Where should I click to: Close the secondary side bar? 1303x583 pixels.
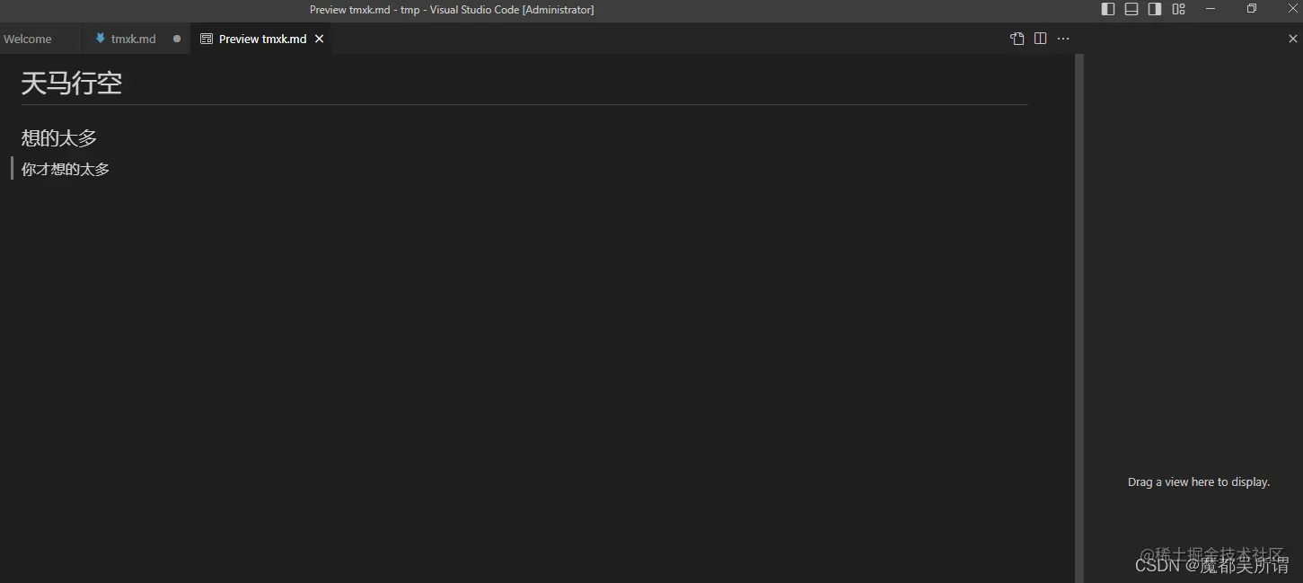tap(1293, 39)
